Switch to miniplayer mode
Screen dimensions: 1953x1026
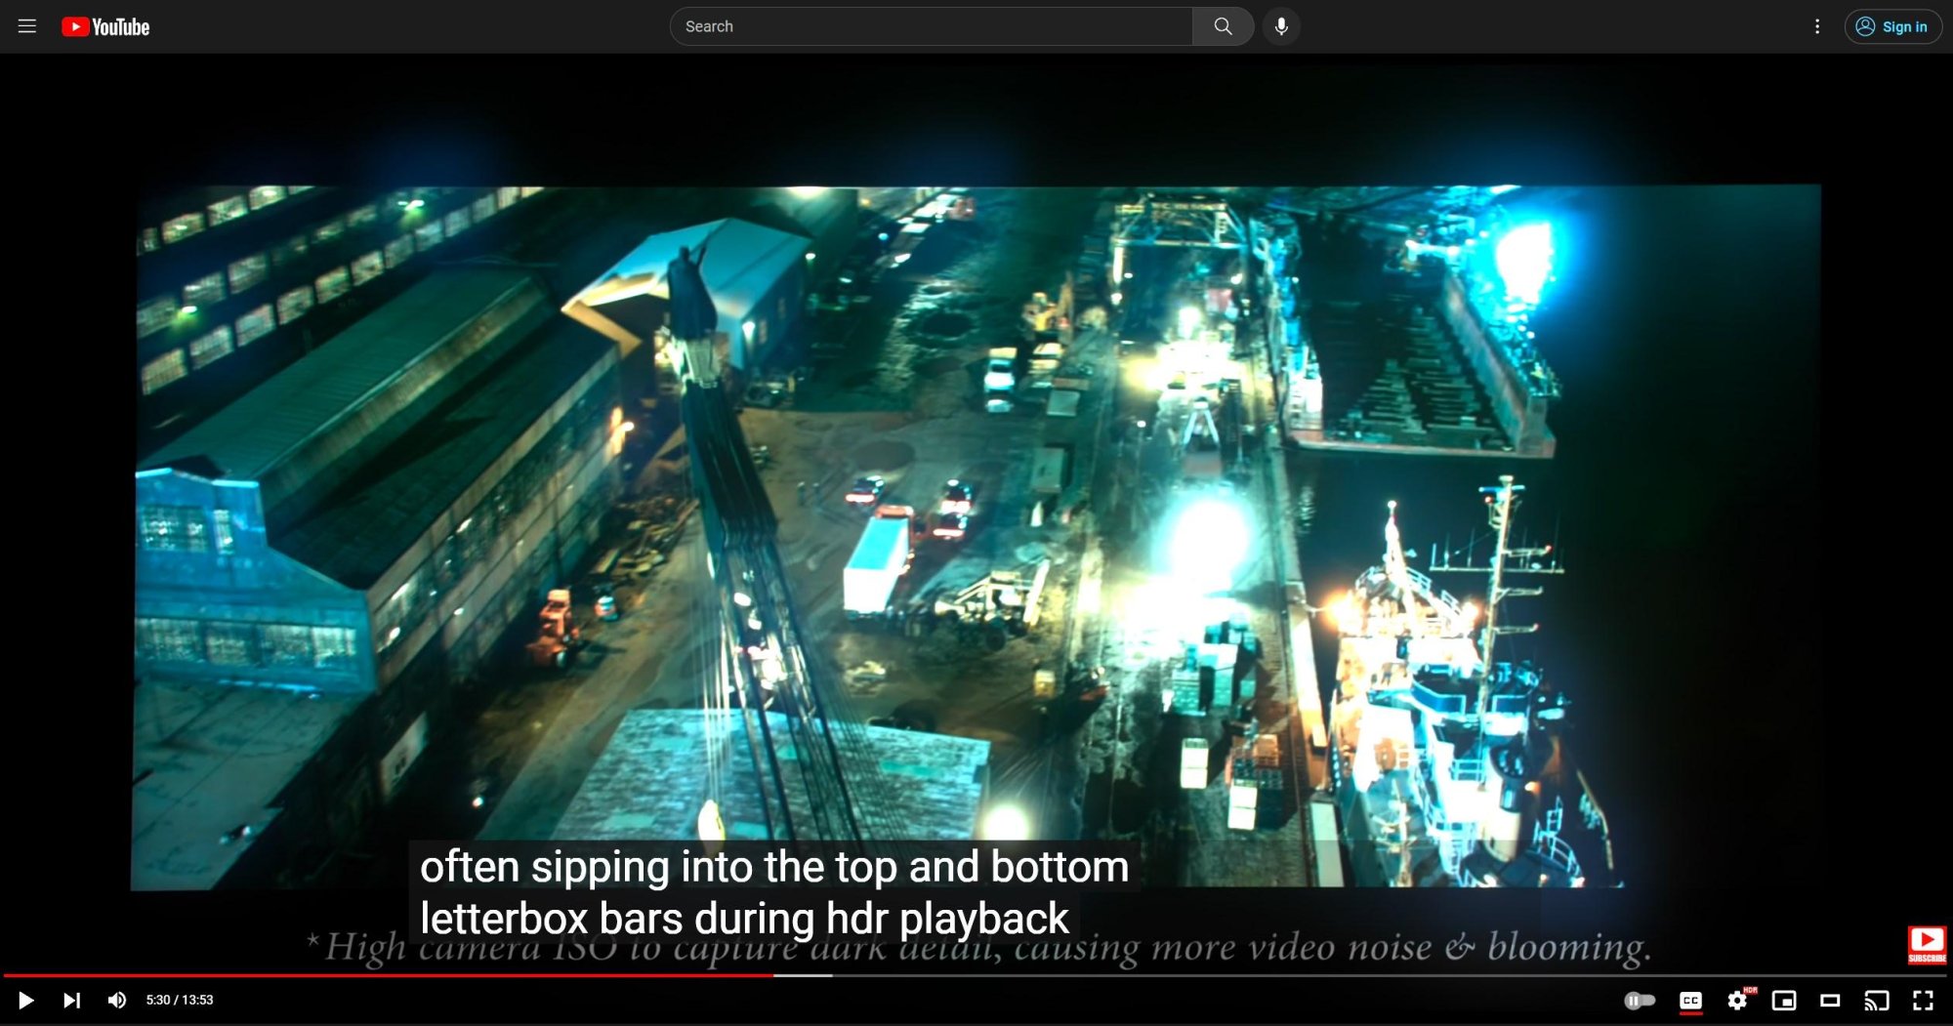[1784, 1000]
